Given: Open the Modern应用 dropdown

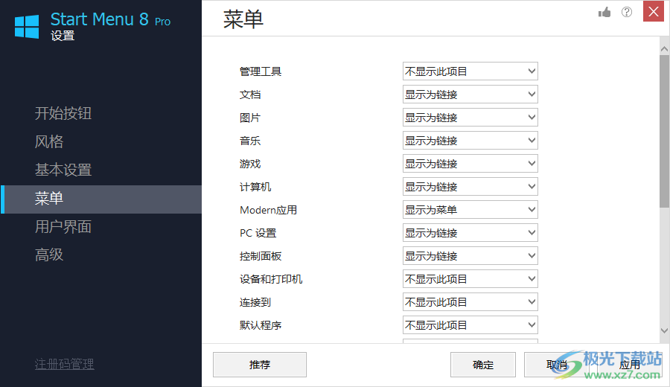Looking at the screenshot, I should (x=470, y=210).
